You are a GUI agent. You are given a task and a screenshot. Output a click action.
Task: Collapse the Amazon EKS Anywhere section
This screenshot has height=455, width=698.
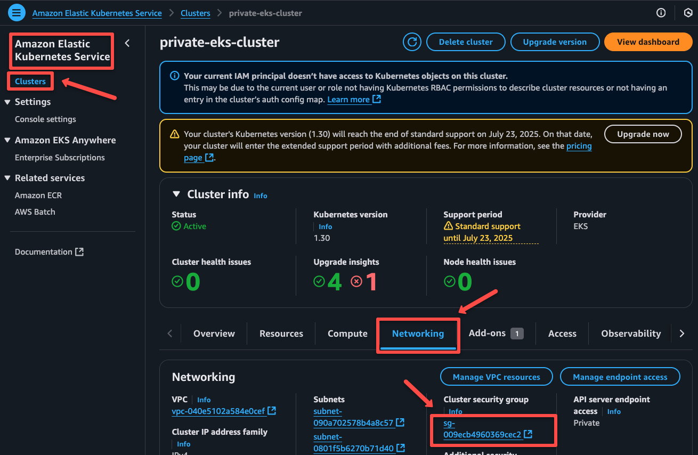(x=7, y=140)
